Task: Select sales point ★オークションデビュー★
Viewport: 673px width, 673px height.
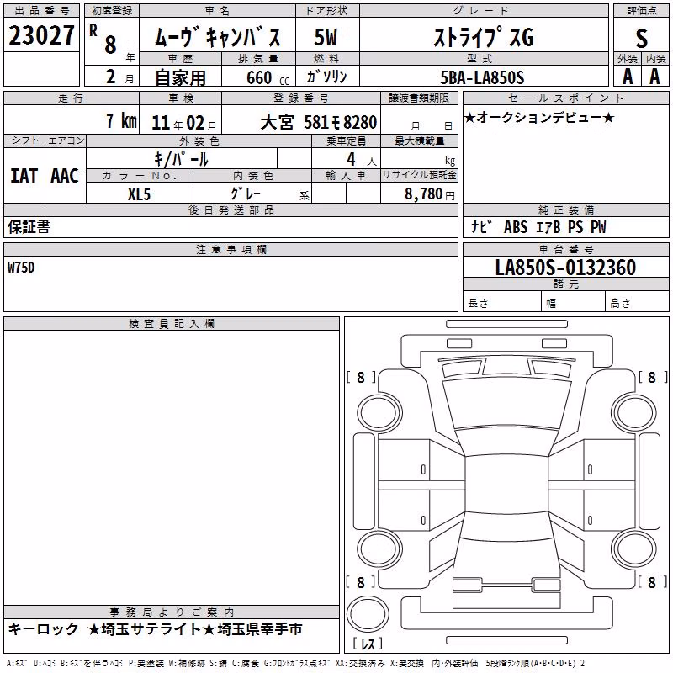Action: pyautogui.click(x=539, y=117)
